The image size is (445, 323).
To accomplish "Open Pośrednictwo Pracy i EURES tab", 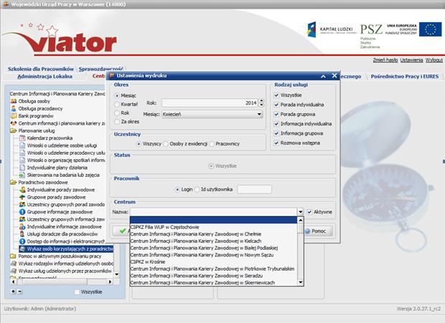I will [404, 77].
